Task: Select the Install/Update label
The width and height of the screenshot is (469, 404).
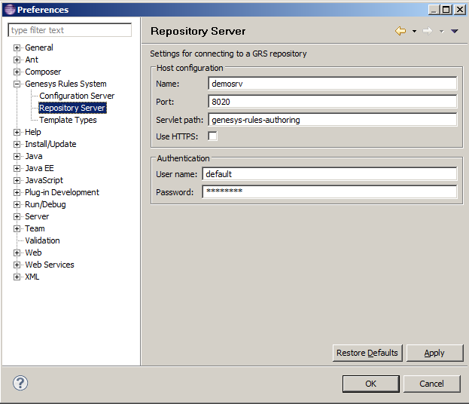Action: tap(50, 144)
